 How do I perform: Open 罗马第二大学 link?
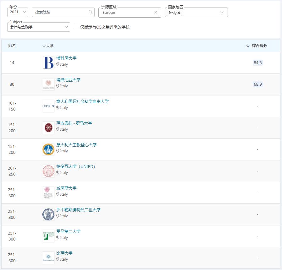(x=68, y=231)
